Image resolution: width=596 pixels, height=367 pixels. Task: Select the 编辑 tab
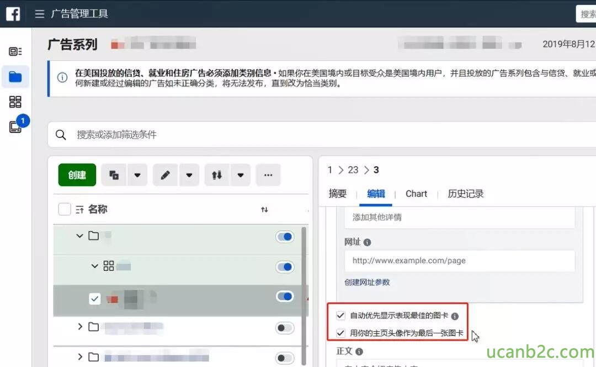[376, 194]
